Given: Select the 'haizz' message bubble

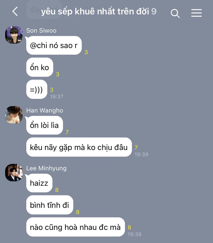Looking at the screenshot, I should pyautogui.click(x=39, y=183).
